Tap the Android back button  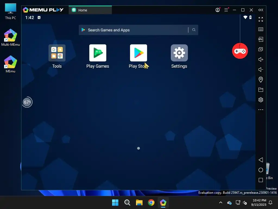(261, 160)
